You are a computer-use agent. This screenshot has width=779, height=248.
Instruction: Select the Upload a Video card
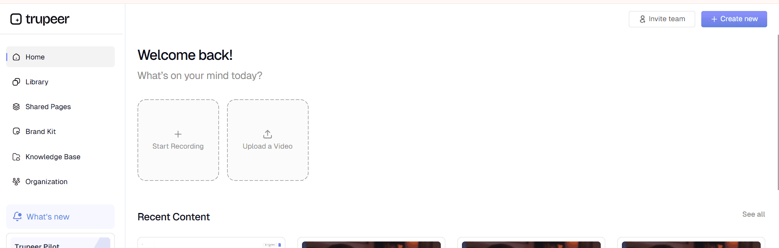tap(268, 140)
